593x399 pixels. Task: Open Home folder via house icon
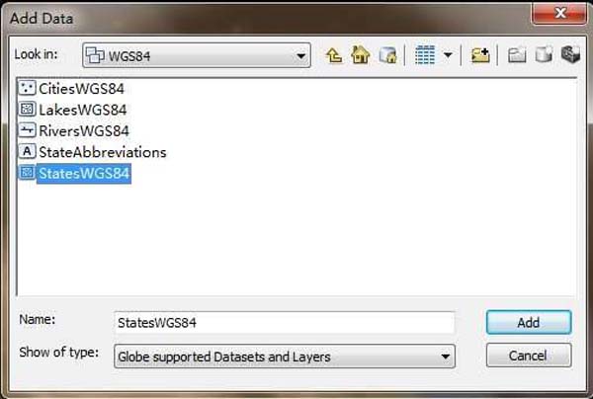(x=361, y=54)
